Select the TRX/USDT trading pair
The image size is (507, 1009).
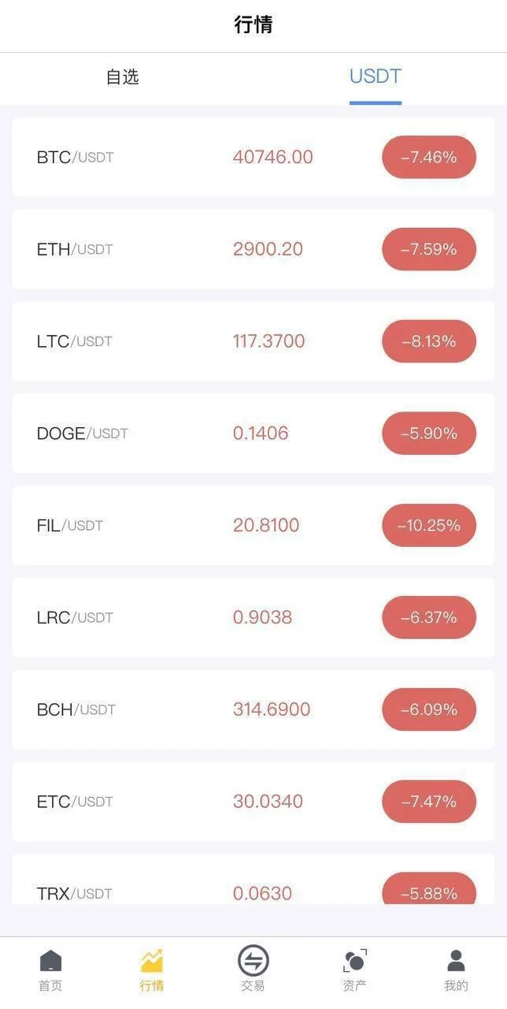tap(75, 893)
